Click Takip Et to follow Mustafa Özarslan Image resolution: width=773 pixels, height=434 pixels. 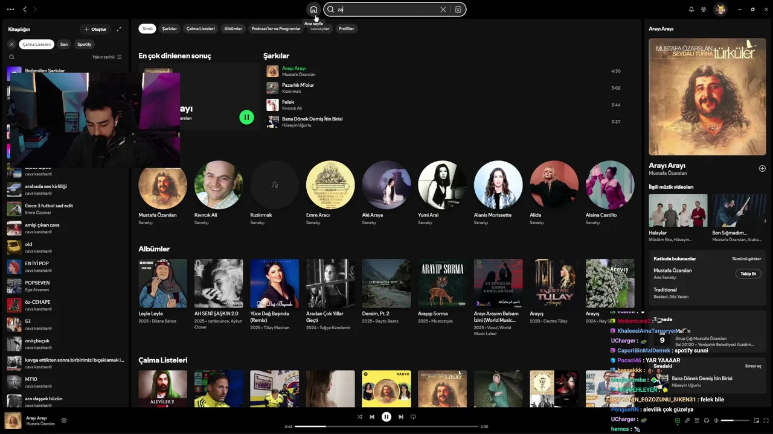(x=748, y=274)
